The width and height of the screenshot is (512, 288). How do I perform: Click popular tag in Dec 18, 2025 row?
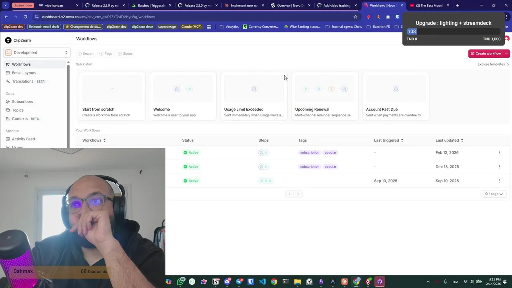330,166
